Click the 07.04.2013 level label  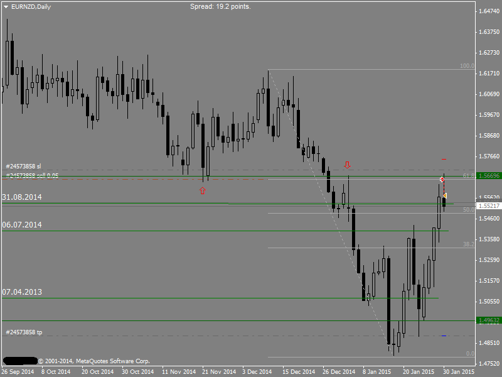tap(22, 292)
